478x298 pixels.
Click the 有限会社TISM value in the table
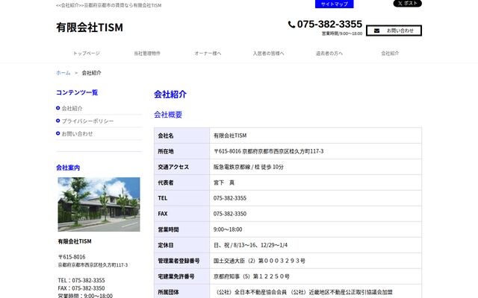point(230,136)
